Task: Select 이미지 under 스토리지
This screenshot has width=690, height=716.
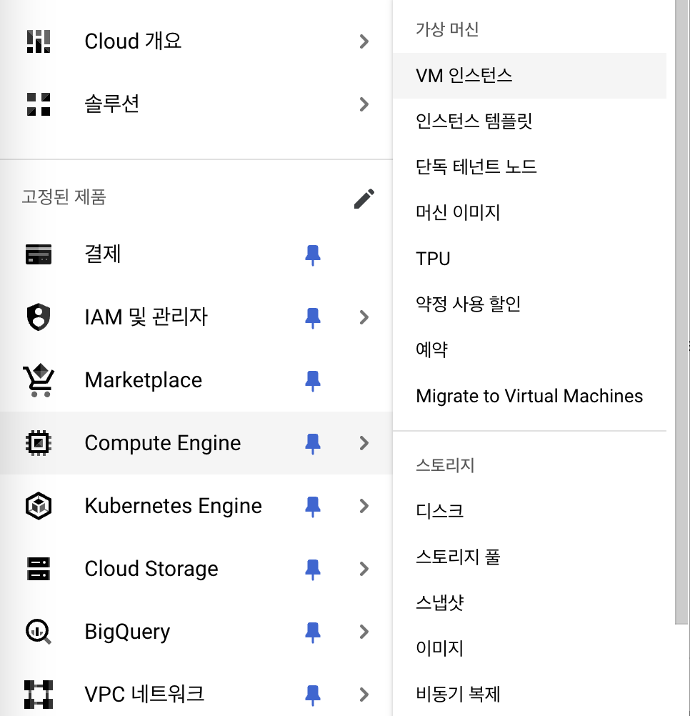Action: click(529, 648)
